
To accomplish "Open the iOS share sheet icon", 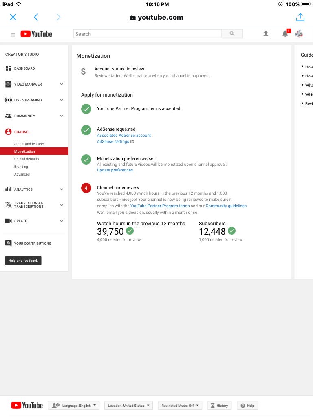I will point(300,17).
